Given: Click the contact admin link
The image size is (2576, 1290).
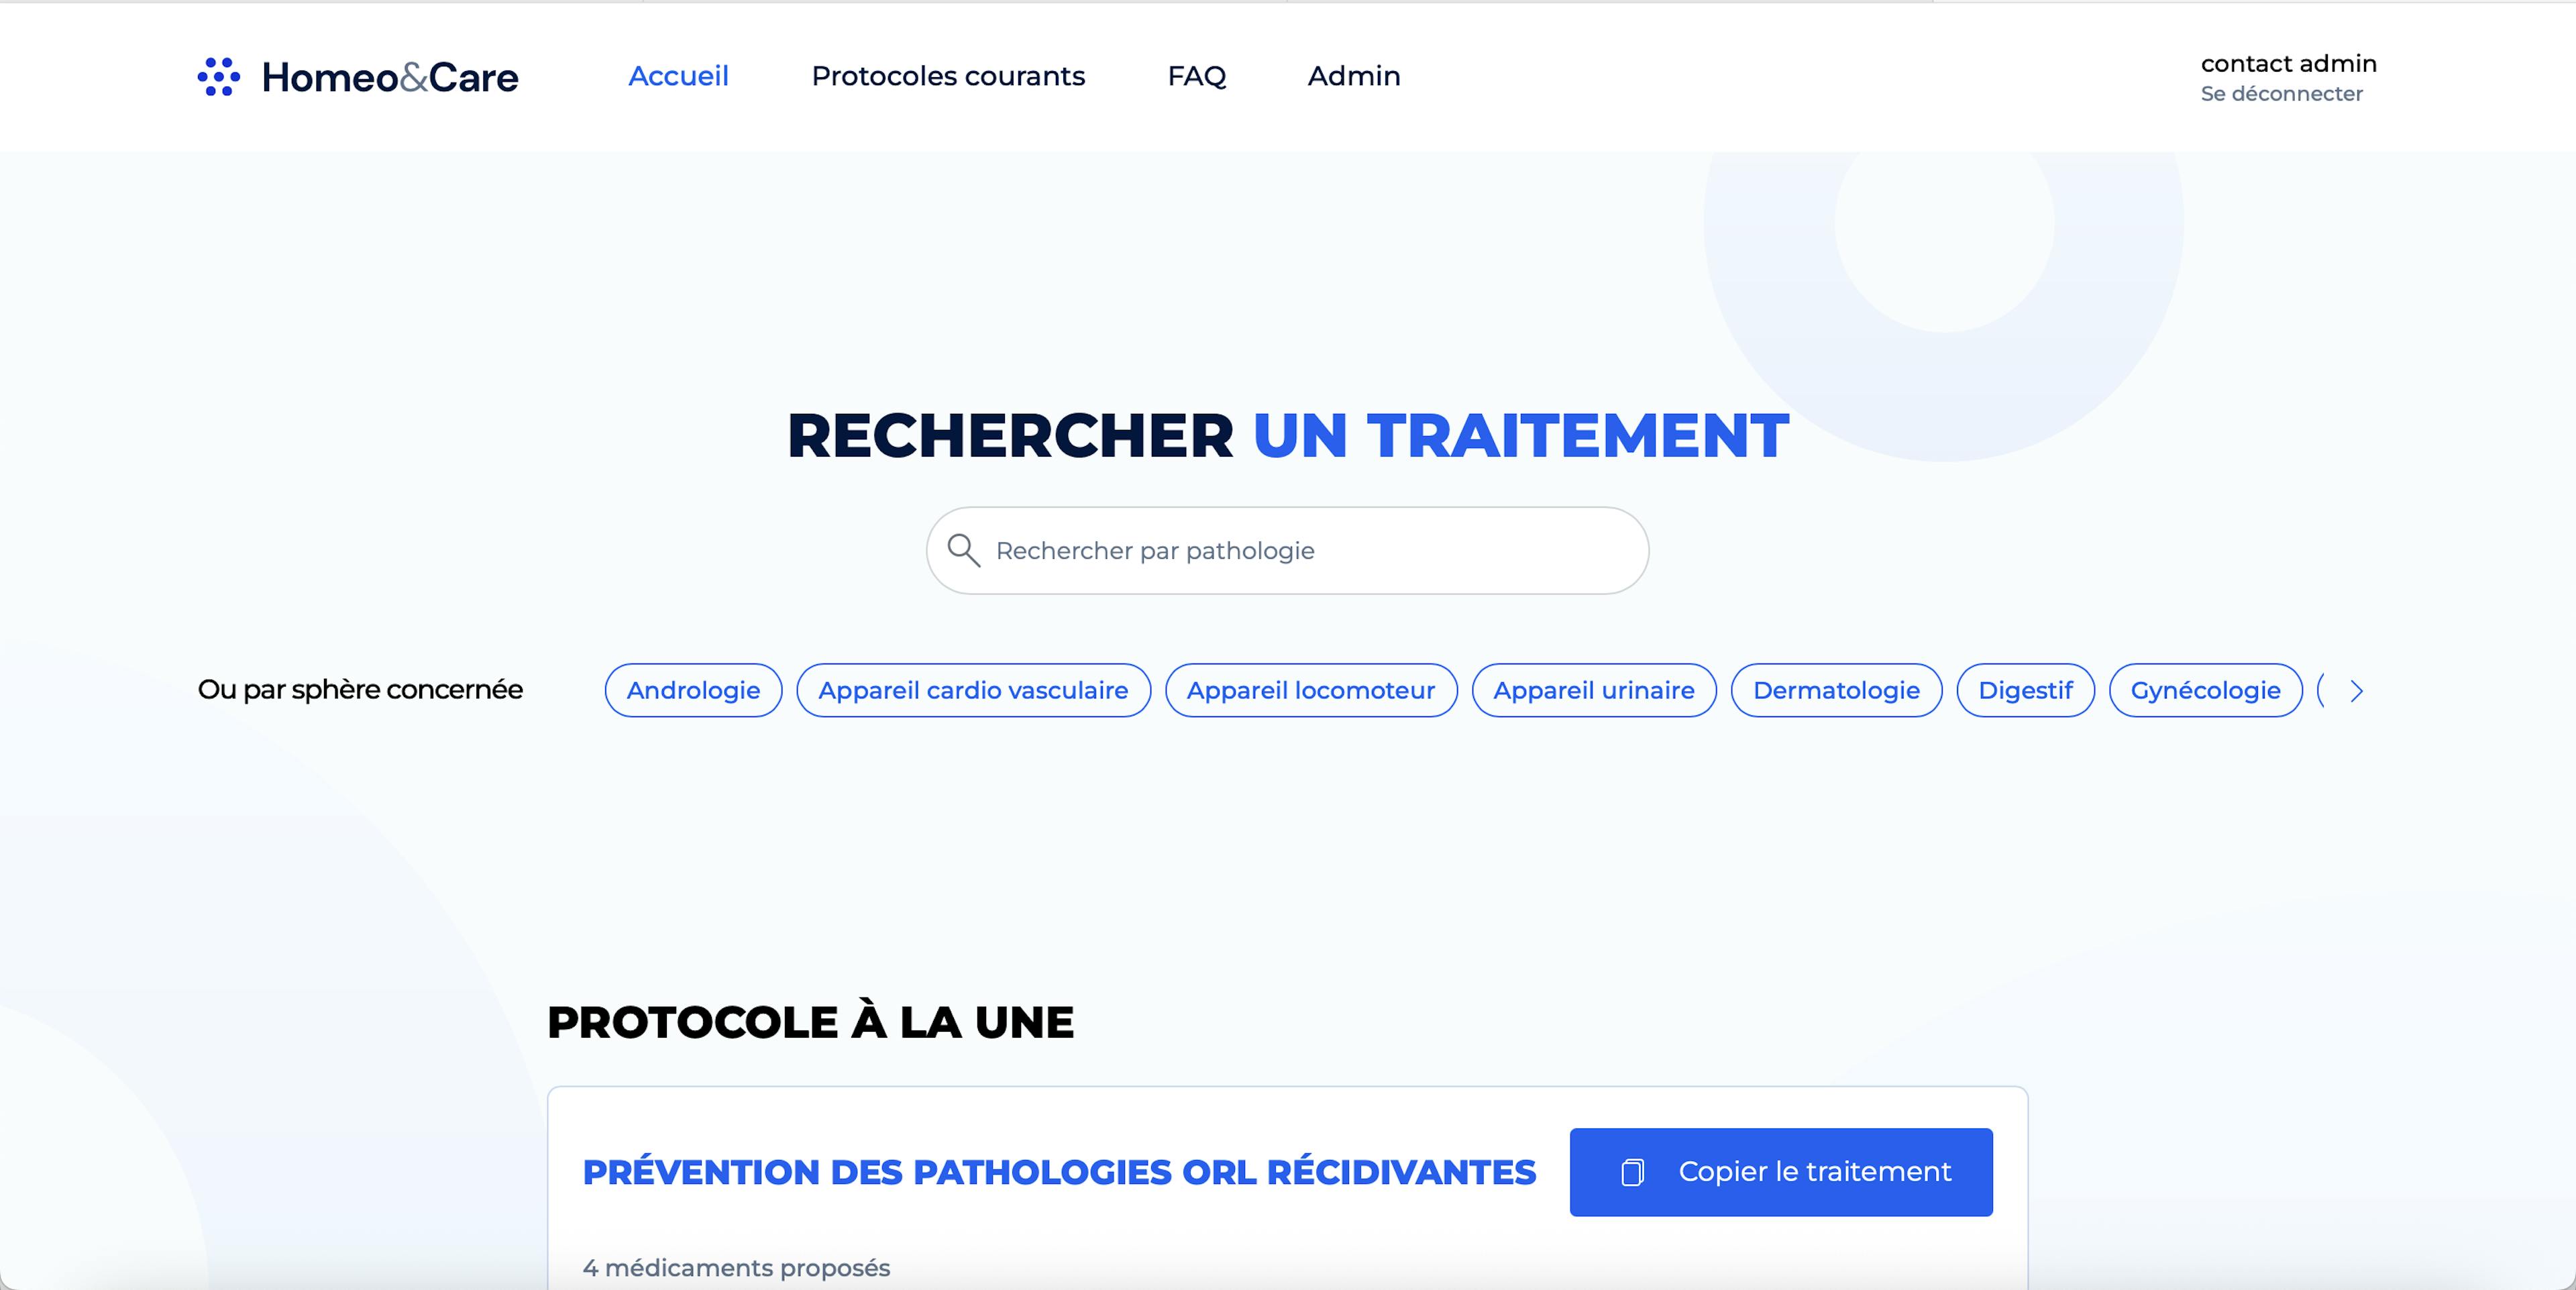Looking at the screenshot, I should point(2288,63).
